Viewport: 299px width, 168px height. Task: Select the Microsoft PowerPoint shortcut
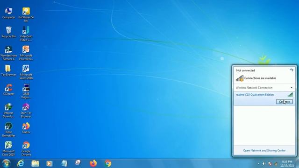(x=26, y=53)
